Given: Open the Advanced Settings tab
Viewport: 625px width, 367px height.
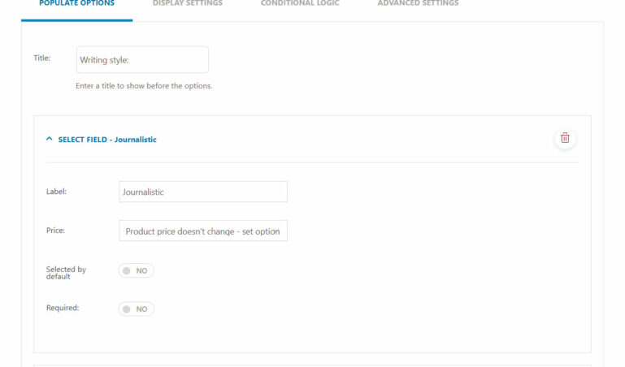Looking at the screenshot, I should click(x=418, y=3).
